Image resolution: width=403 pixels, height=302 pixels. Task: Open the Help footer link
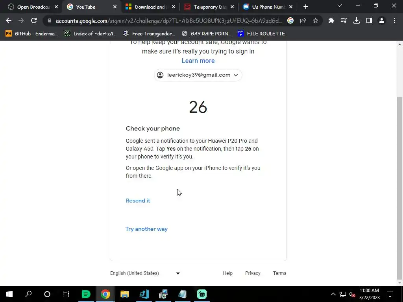pyautogui.click(x=228, y=273)
